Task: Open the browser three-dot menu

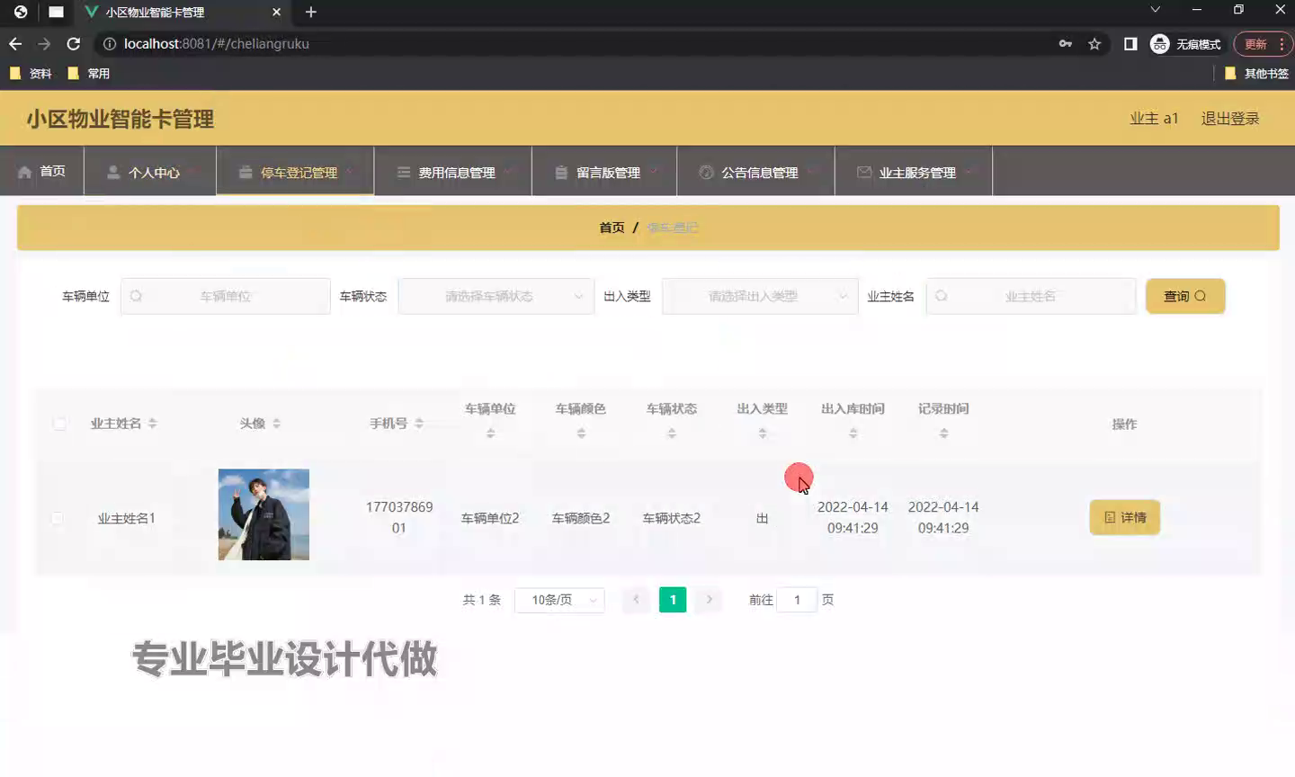Action: [x=1282, y=43]
